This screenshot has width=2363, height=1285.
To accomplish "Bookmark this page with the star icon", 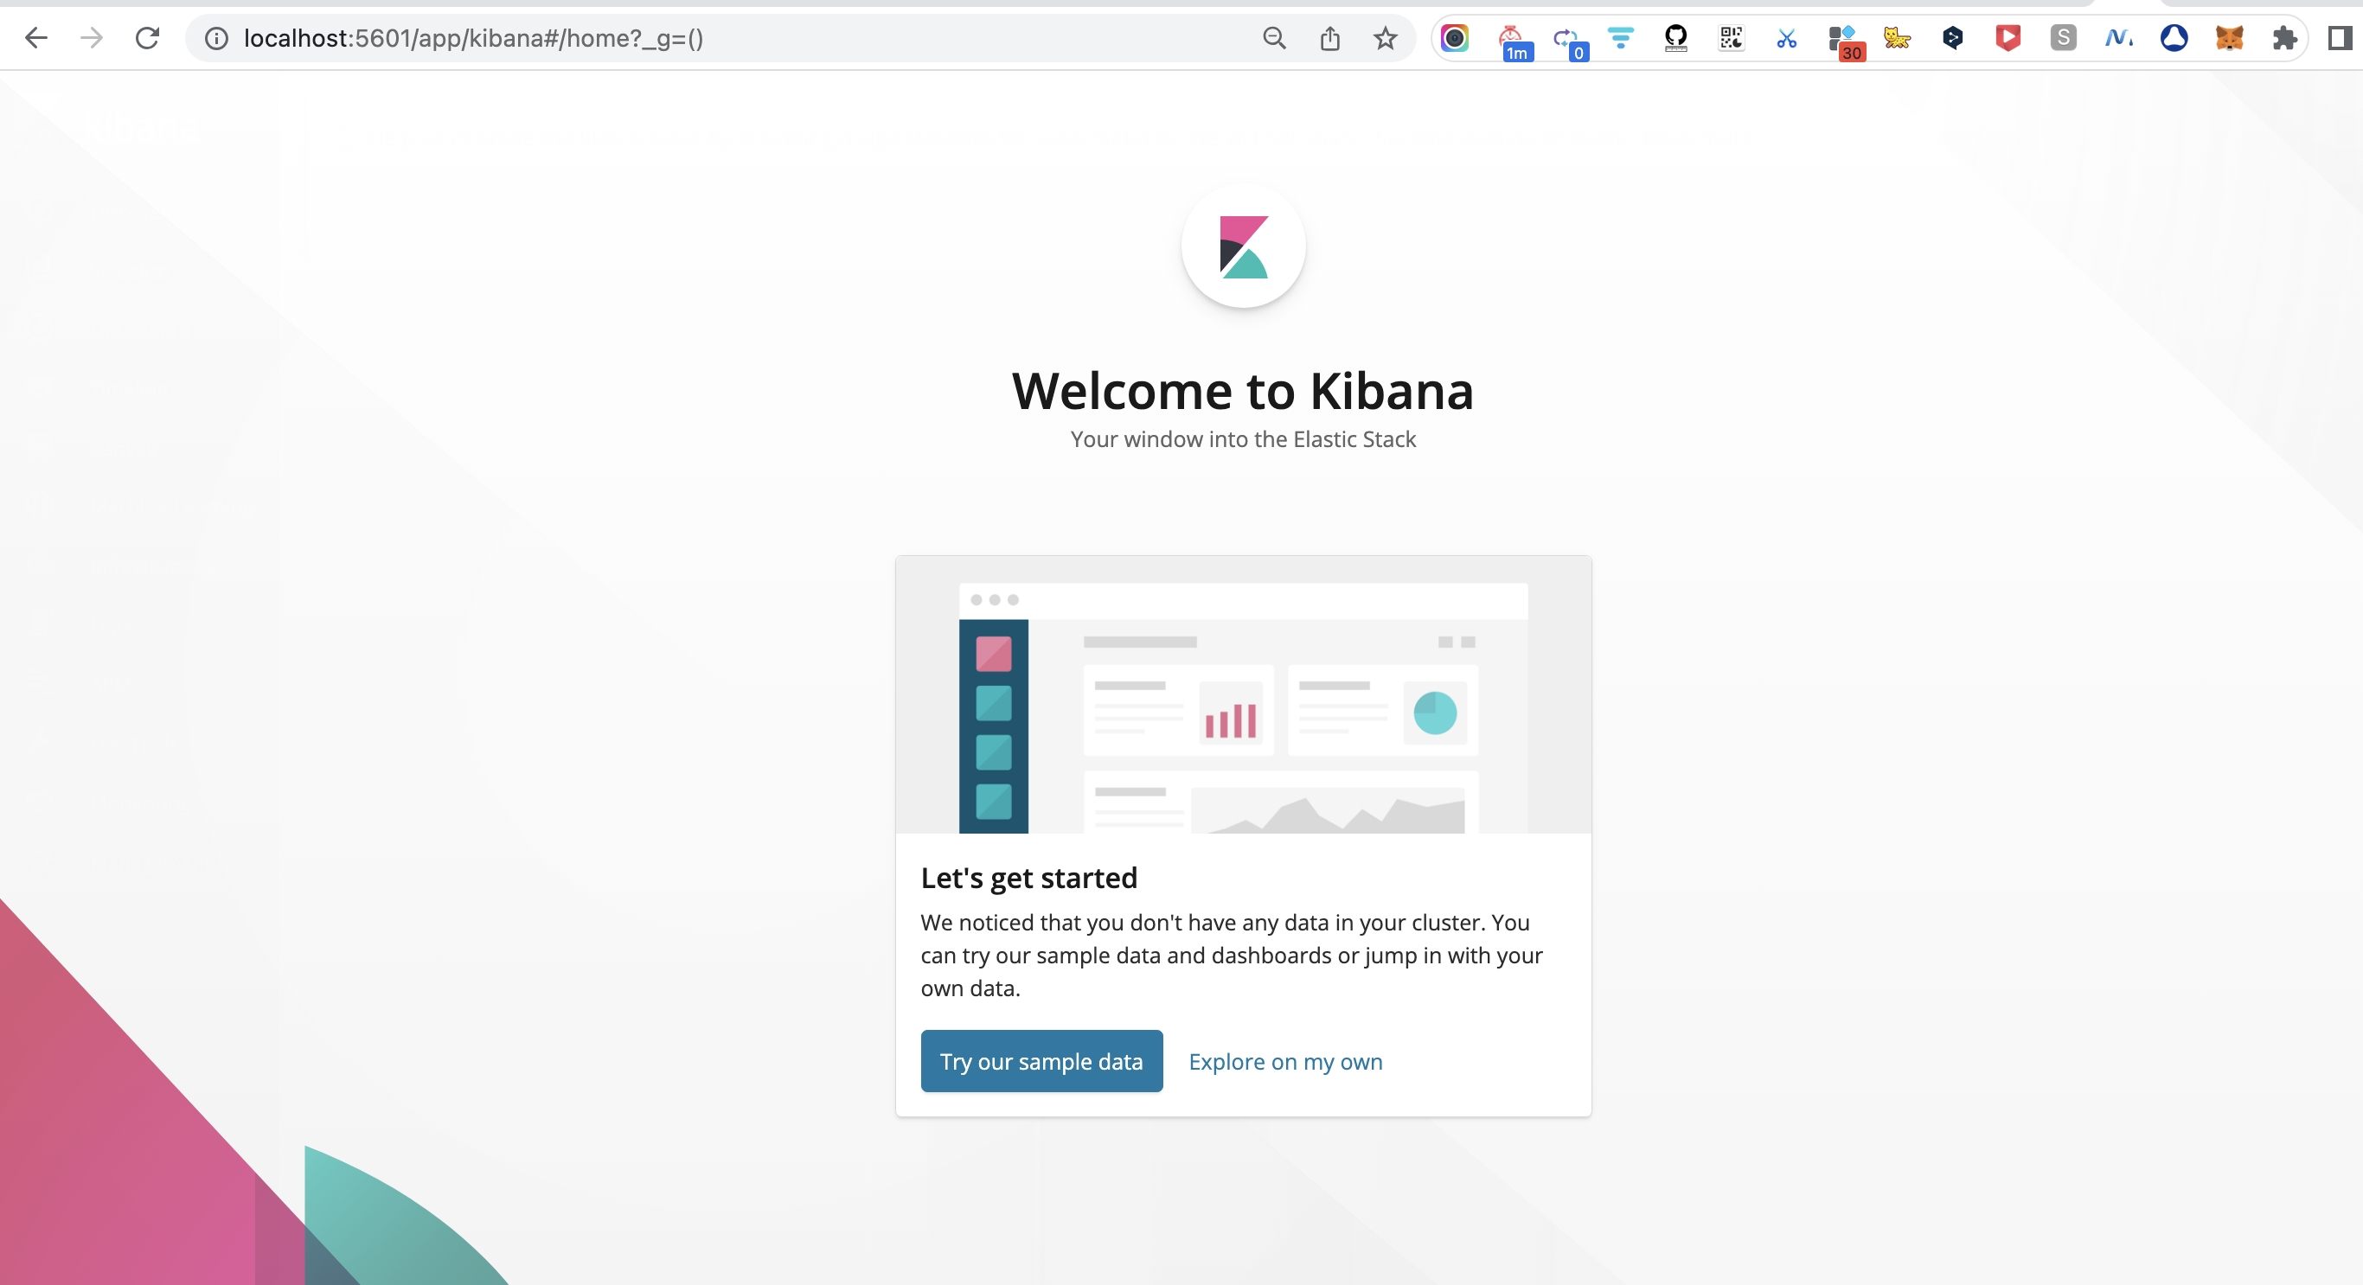I will pyautogui.click(x=1384, y=37).
